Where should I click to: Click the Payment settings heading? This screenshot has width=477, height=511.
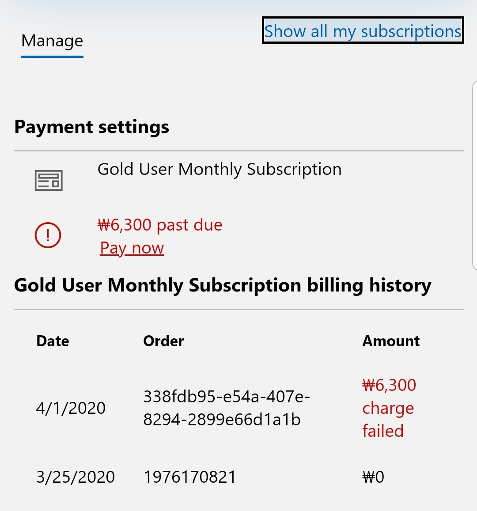92,127
